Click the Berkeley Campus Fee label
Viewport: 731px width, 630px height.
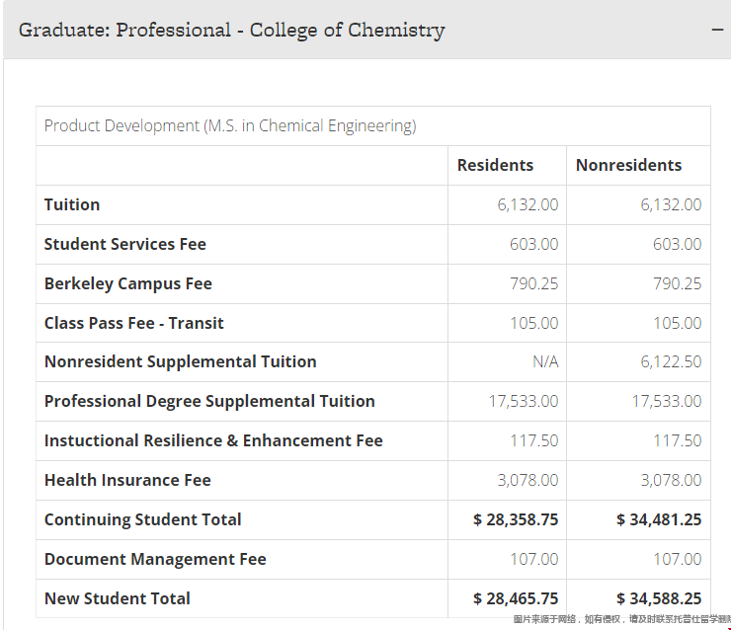128,283
